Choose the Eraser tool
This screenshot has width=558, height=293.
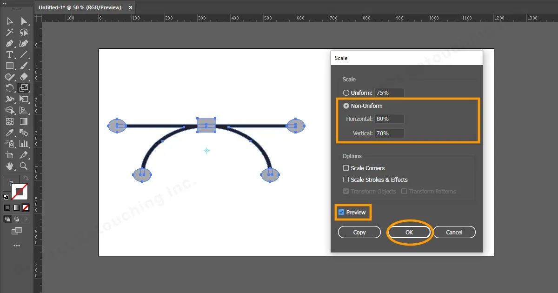pyautogui.click(x=24, y=77)
